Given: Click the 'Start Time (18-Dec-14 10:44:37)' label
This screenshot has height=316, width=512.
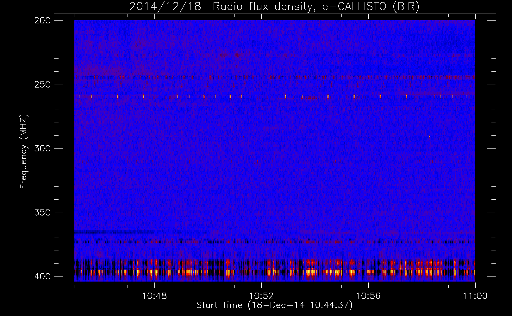Looking at the screenshot, I should [x=274, y=305].
